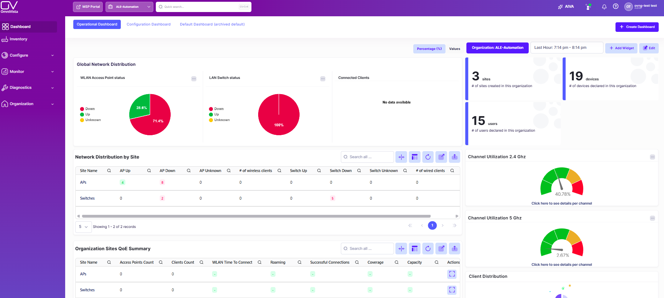
Task: Open the Default Dashboard (archived default) tab
Action: pos(212,24)
